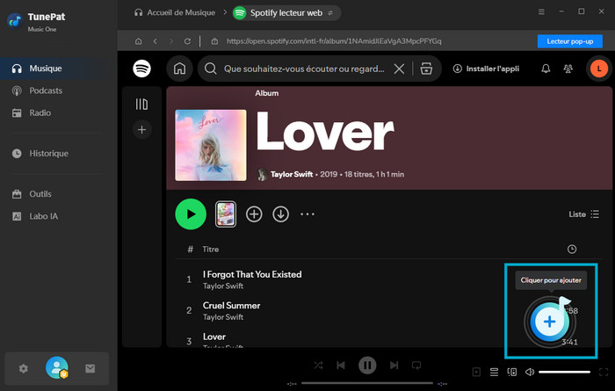Mute with the speaker volume icon
Screen dimensions: 615x391
point(530,372)
